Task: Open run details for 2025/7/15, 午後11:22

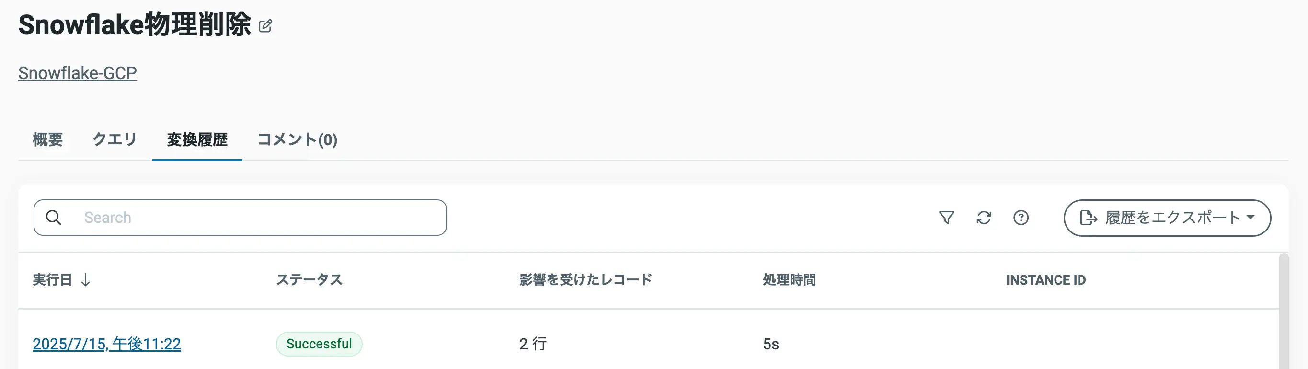Action: click(x=107, y=344)
